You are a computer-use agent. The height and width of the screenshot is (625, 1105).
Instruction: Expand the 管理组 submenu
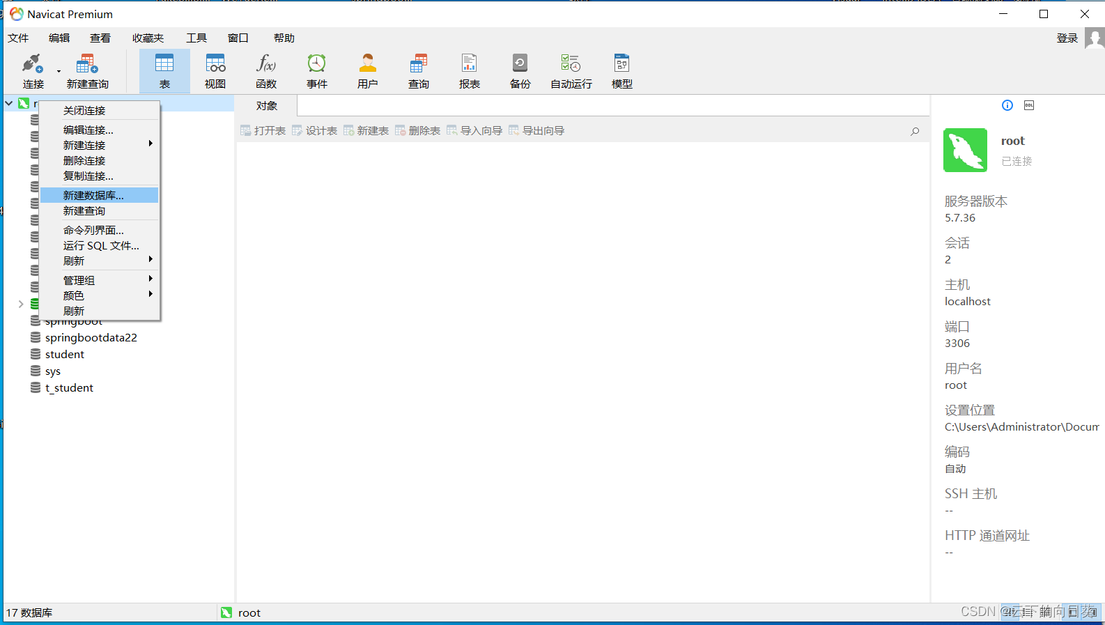click(99, 280)
